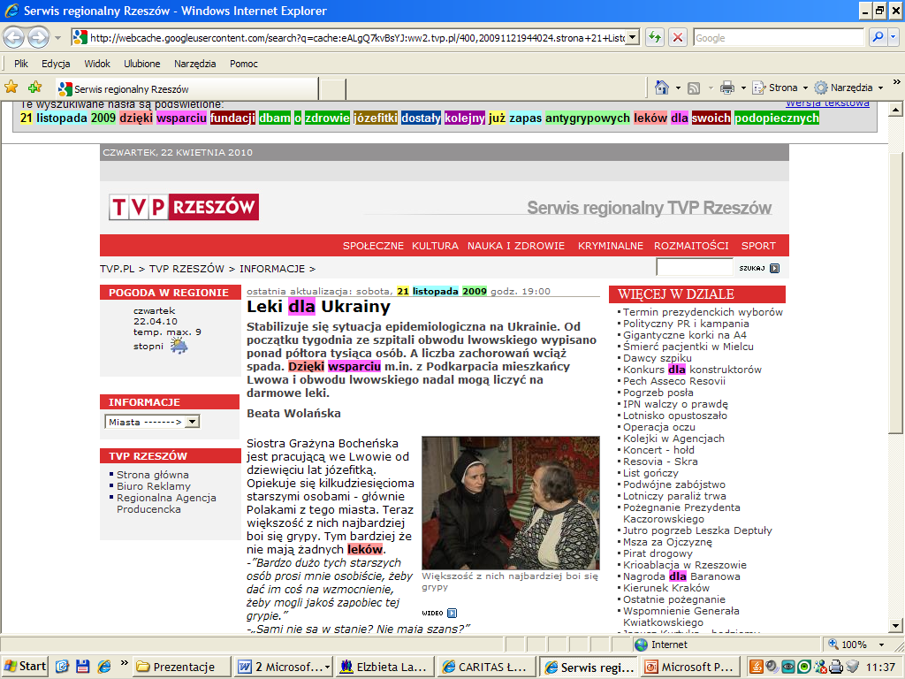Click the article photo of the nun
905x679 pixels.
(x=511, y=503)
